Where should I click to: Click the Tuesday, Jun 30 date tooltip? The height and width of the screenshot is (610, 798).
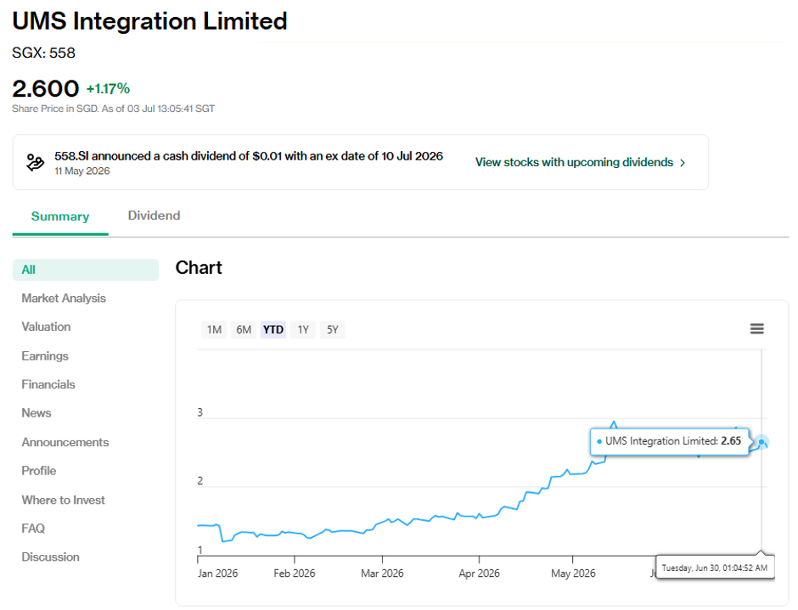coord(715,568)
